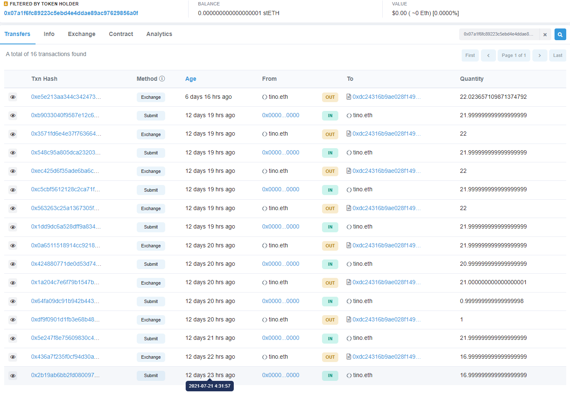Viewport: 570px width, 393px height.
Task: Click quantity 0.999999999999999998
Action: [492, 301]
